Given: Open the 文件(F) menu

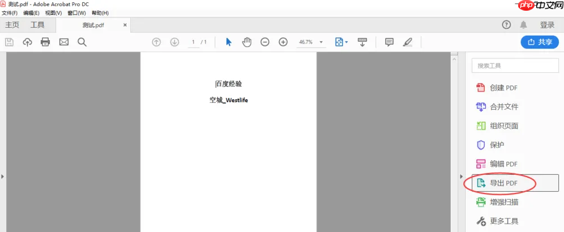Looking at the screenshot, I should [10, 13].
